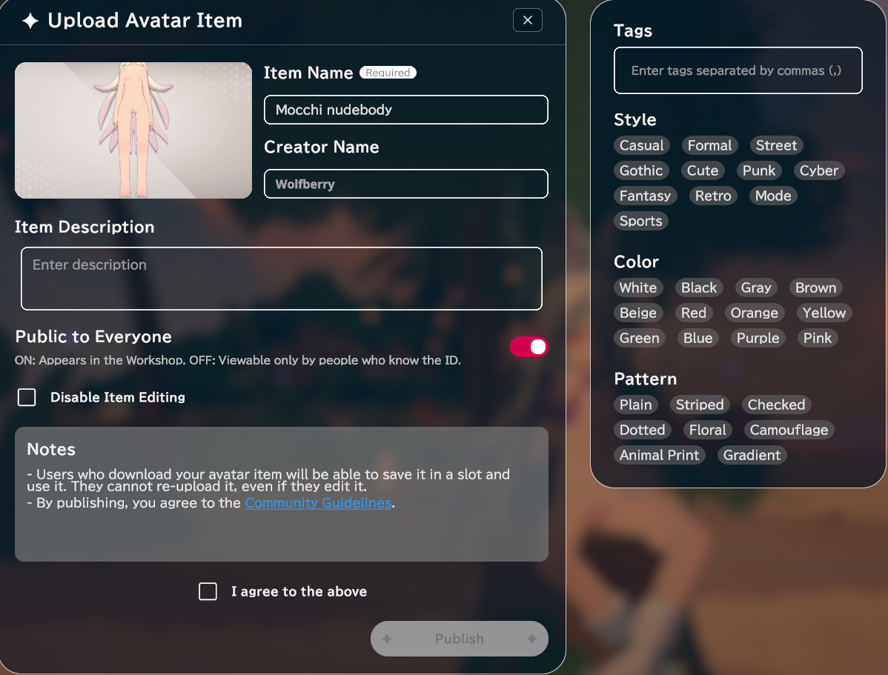Open the Community Guidelines link
888x675 pixels.
[318, 503]
